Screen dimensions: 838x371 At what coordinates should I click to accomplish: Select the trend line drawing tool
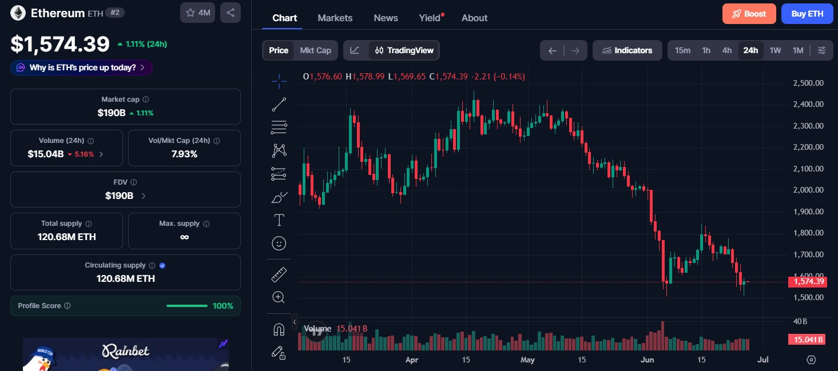coord(279,104)
